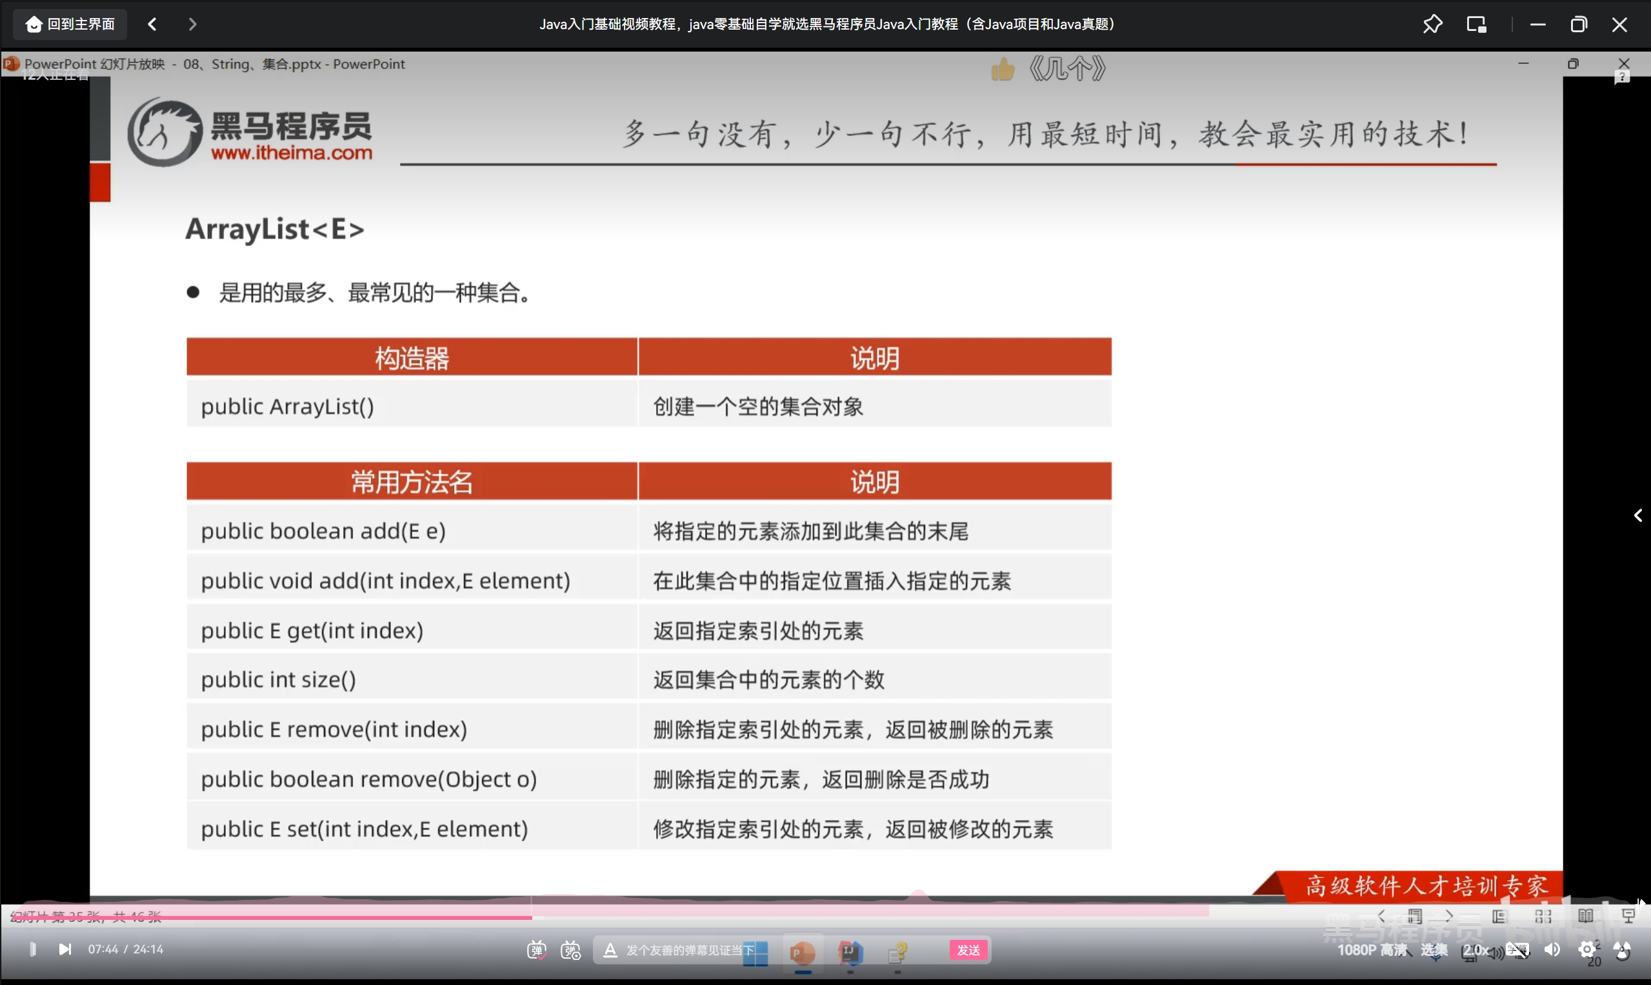The image size is (1651, 985).
Task: Open the 2.0x playback speed menu
Action: (x=1476, y=950)
